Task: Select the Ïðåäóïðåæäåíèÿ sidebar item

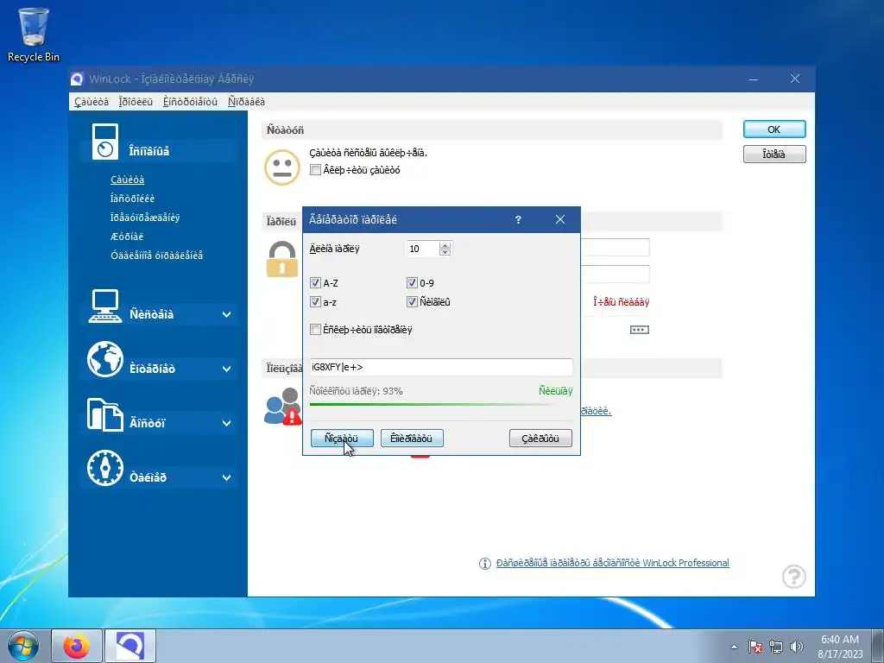Action: 145,218
